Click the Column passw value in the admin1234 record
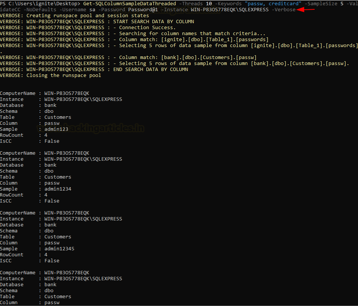The width and height of the screenshot is (358, 306). point(52,183)
